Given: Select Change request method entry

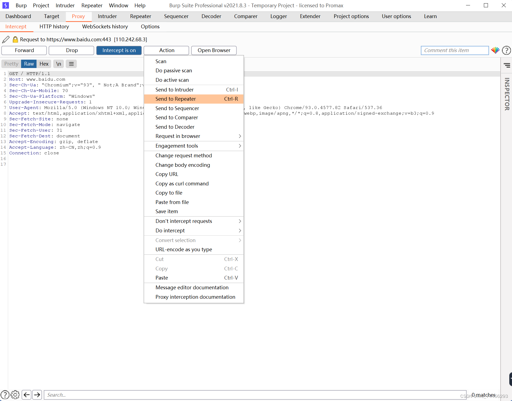Looking at the screenshot, I should pyautogui.click(x=194, y=156).
